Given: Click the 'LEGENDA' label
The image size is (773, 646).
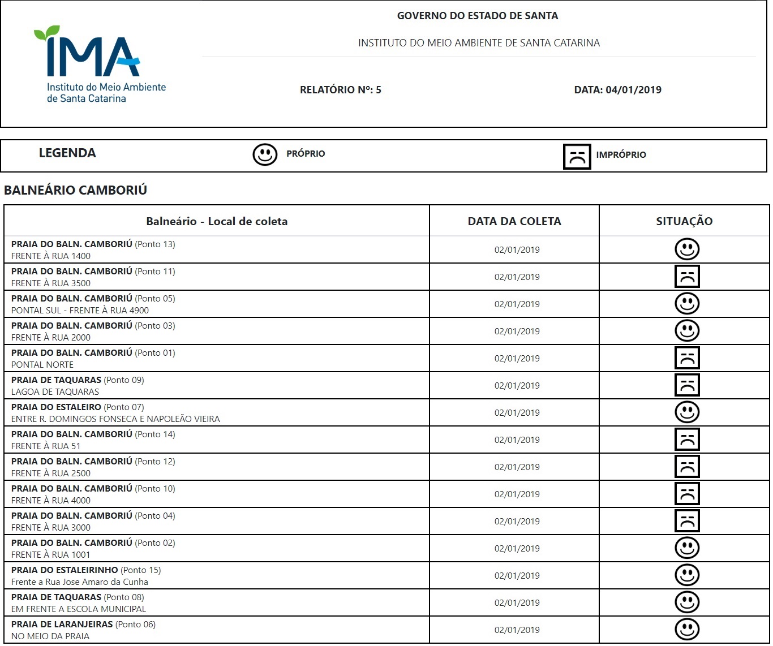Looking at the screenshot, I should [67, 153].
